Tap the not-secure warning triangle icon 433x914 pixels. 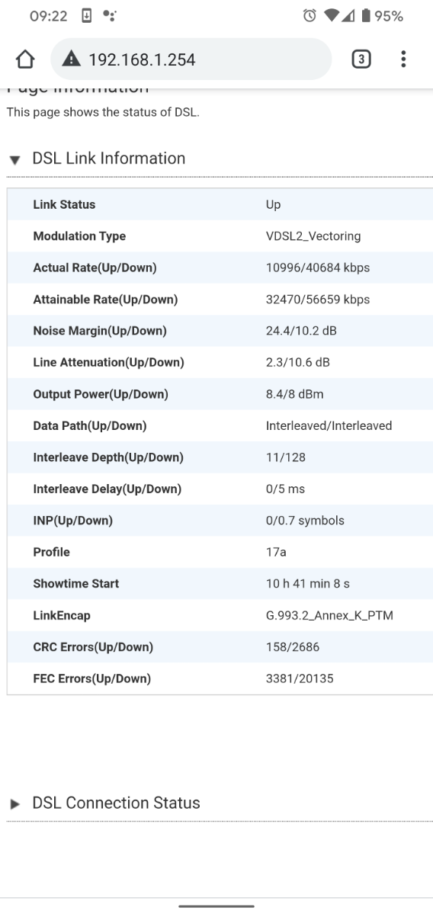click(71, 58)
